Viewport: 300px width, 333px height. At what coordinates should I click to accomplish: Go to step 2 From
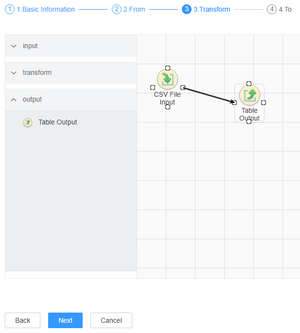coord(128,9)
